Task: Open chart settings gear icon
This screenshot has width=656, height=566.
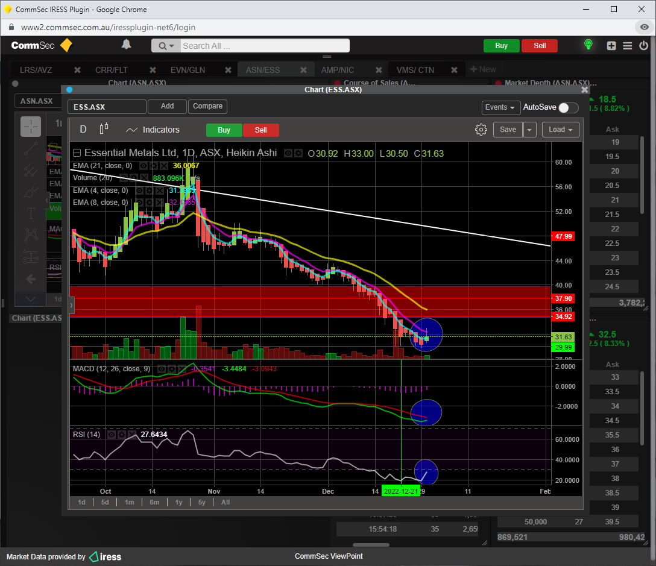Action: click(481, 130)
